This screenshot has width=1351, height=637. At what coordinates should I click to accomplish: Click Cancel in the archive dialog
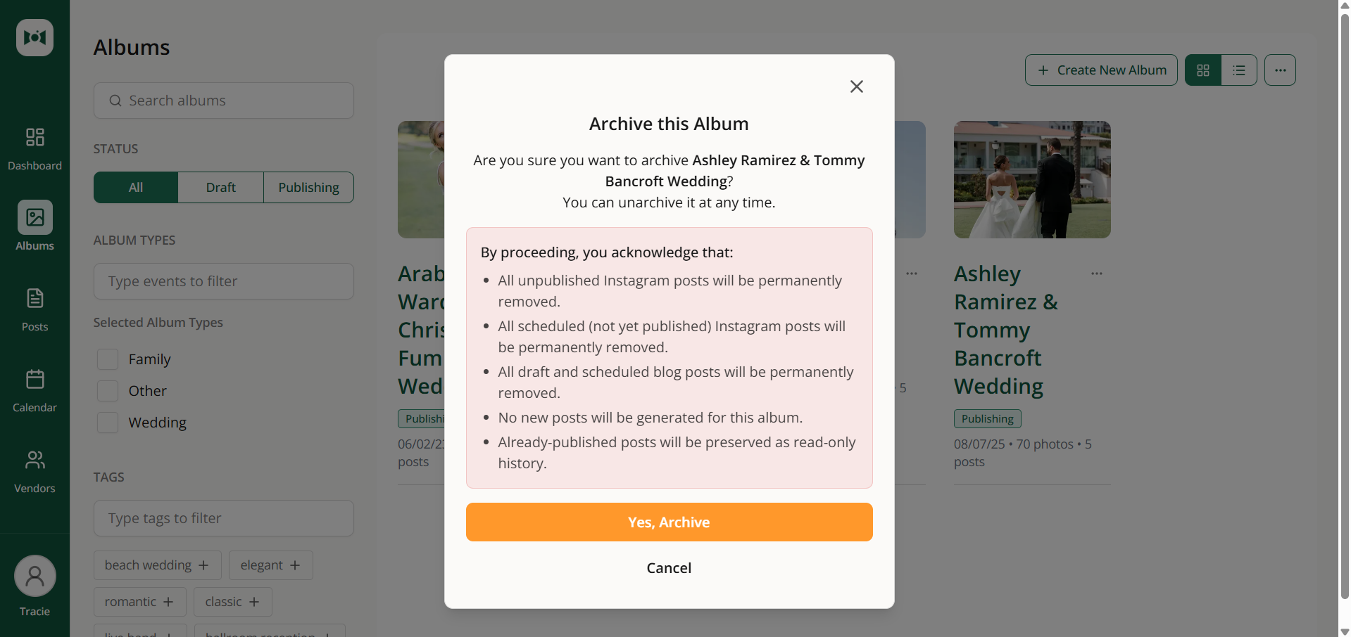(669, 568)
